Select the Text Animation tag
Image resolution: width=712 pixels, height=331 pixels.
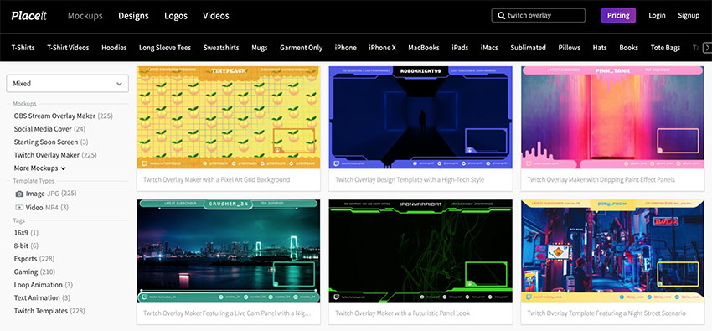[x=43, y=297]
